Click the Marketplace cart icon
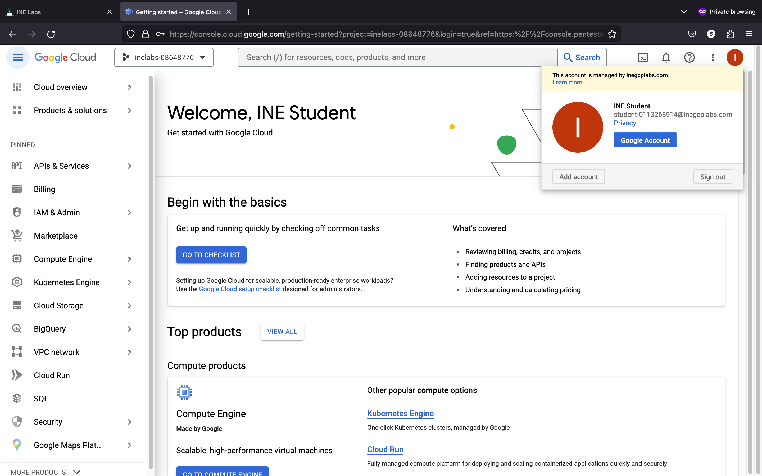762x476 pixels. tap(17, 235)
